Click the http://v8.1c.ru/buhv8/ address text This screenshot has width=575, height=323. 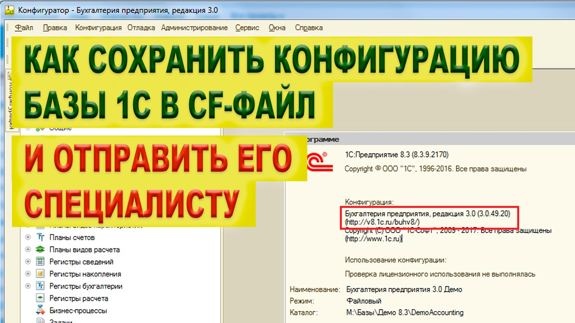tap(382, 222)
